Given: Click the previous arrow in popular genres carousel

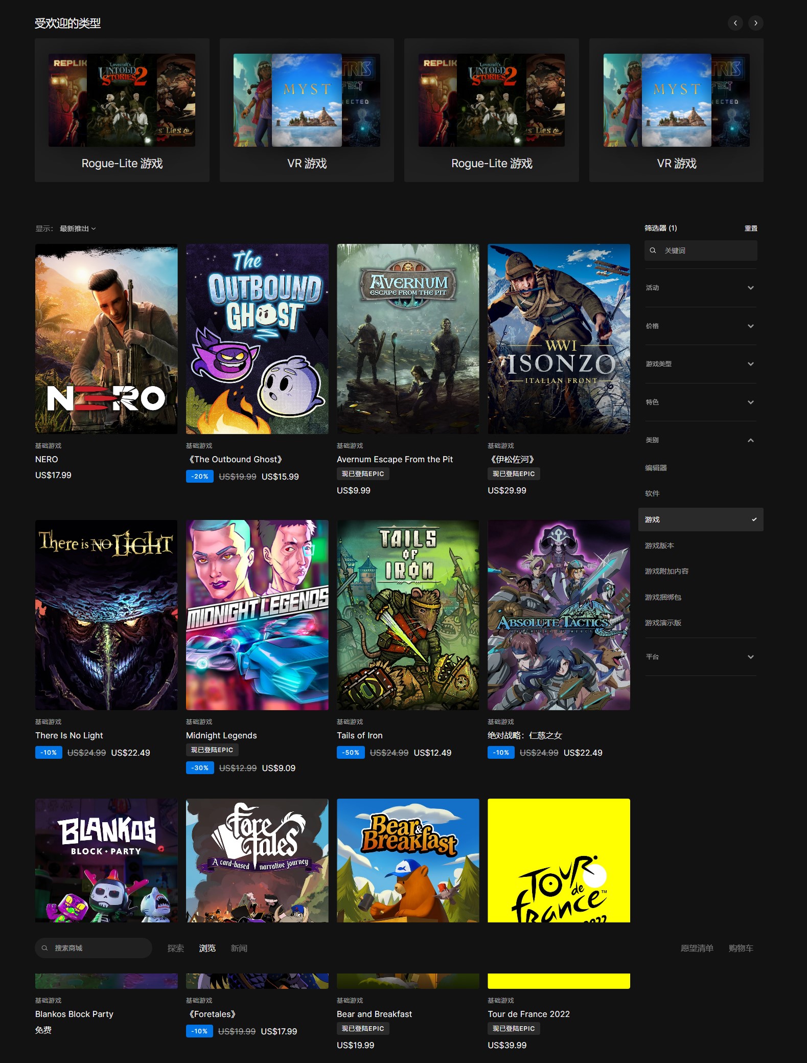Looking at the screenshot, I should point(735,23).
